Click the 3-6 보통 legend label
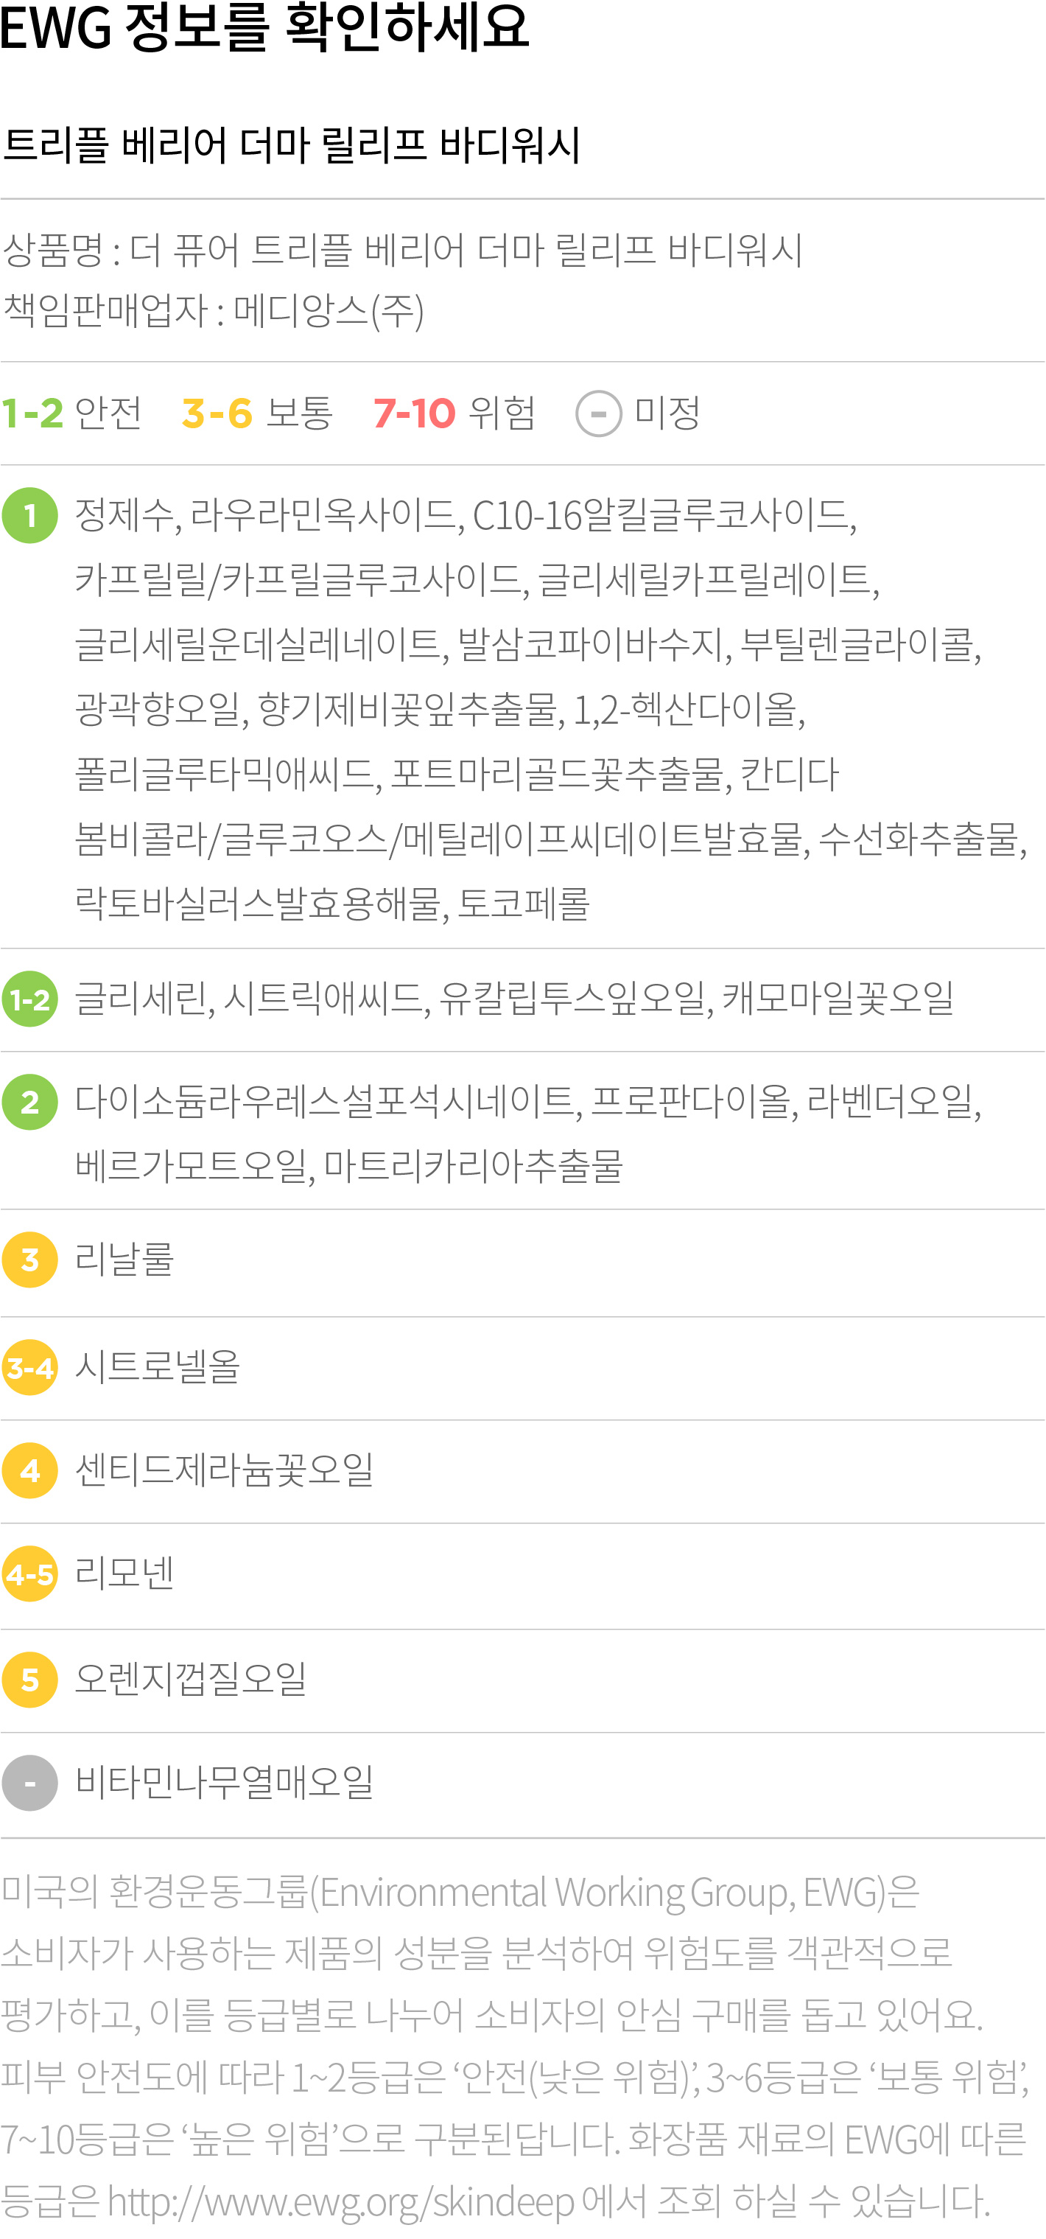 click(257, 413)
